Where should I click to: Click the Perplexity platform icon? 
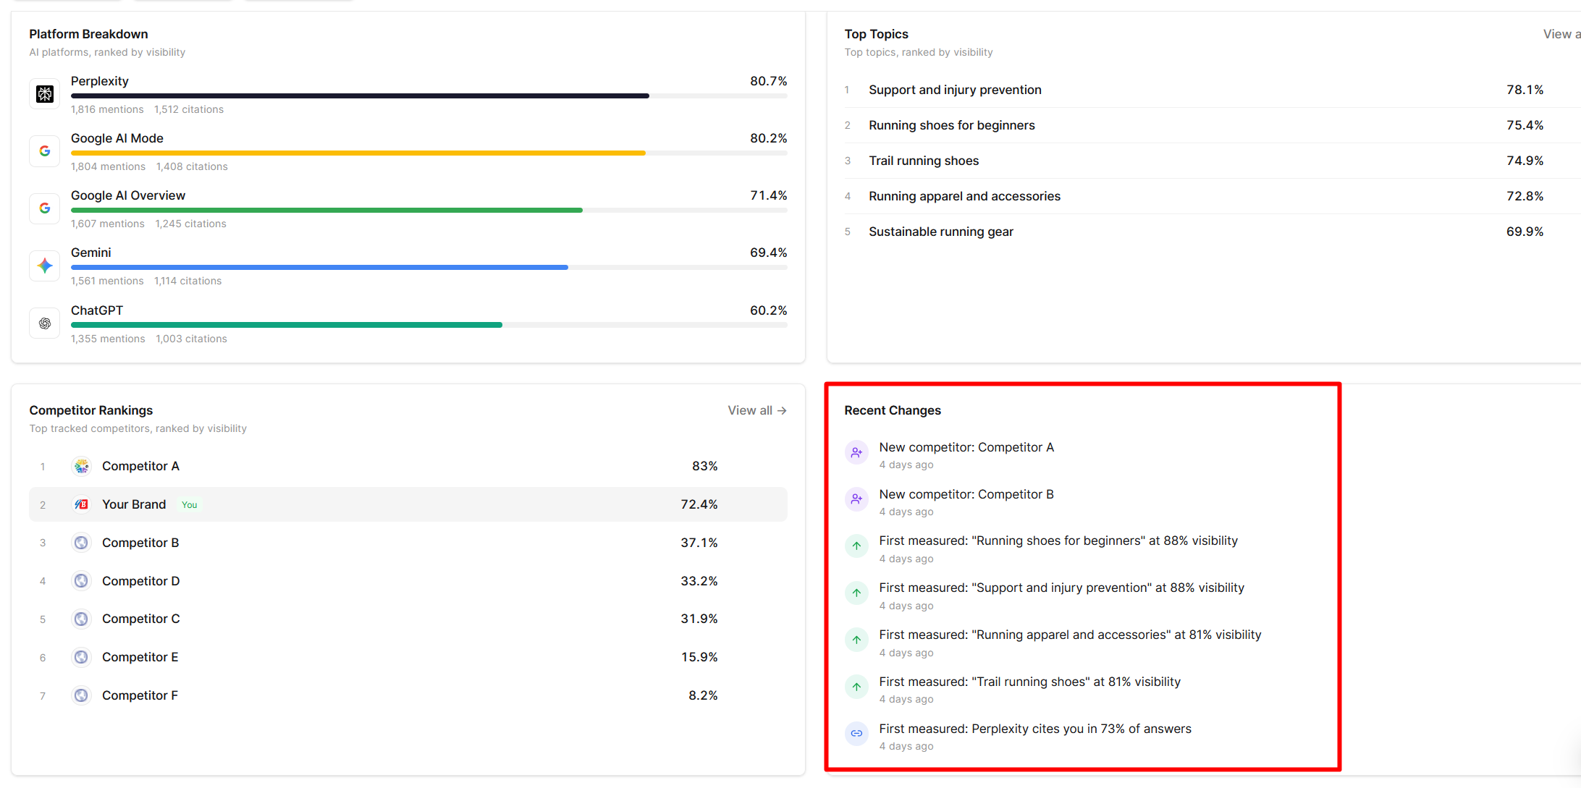click(45, 94)
